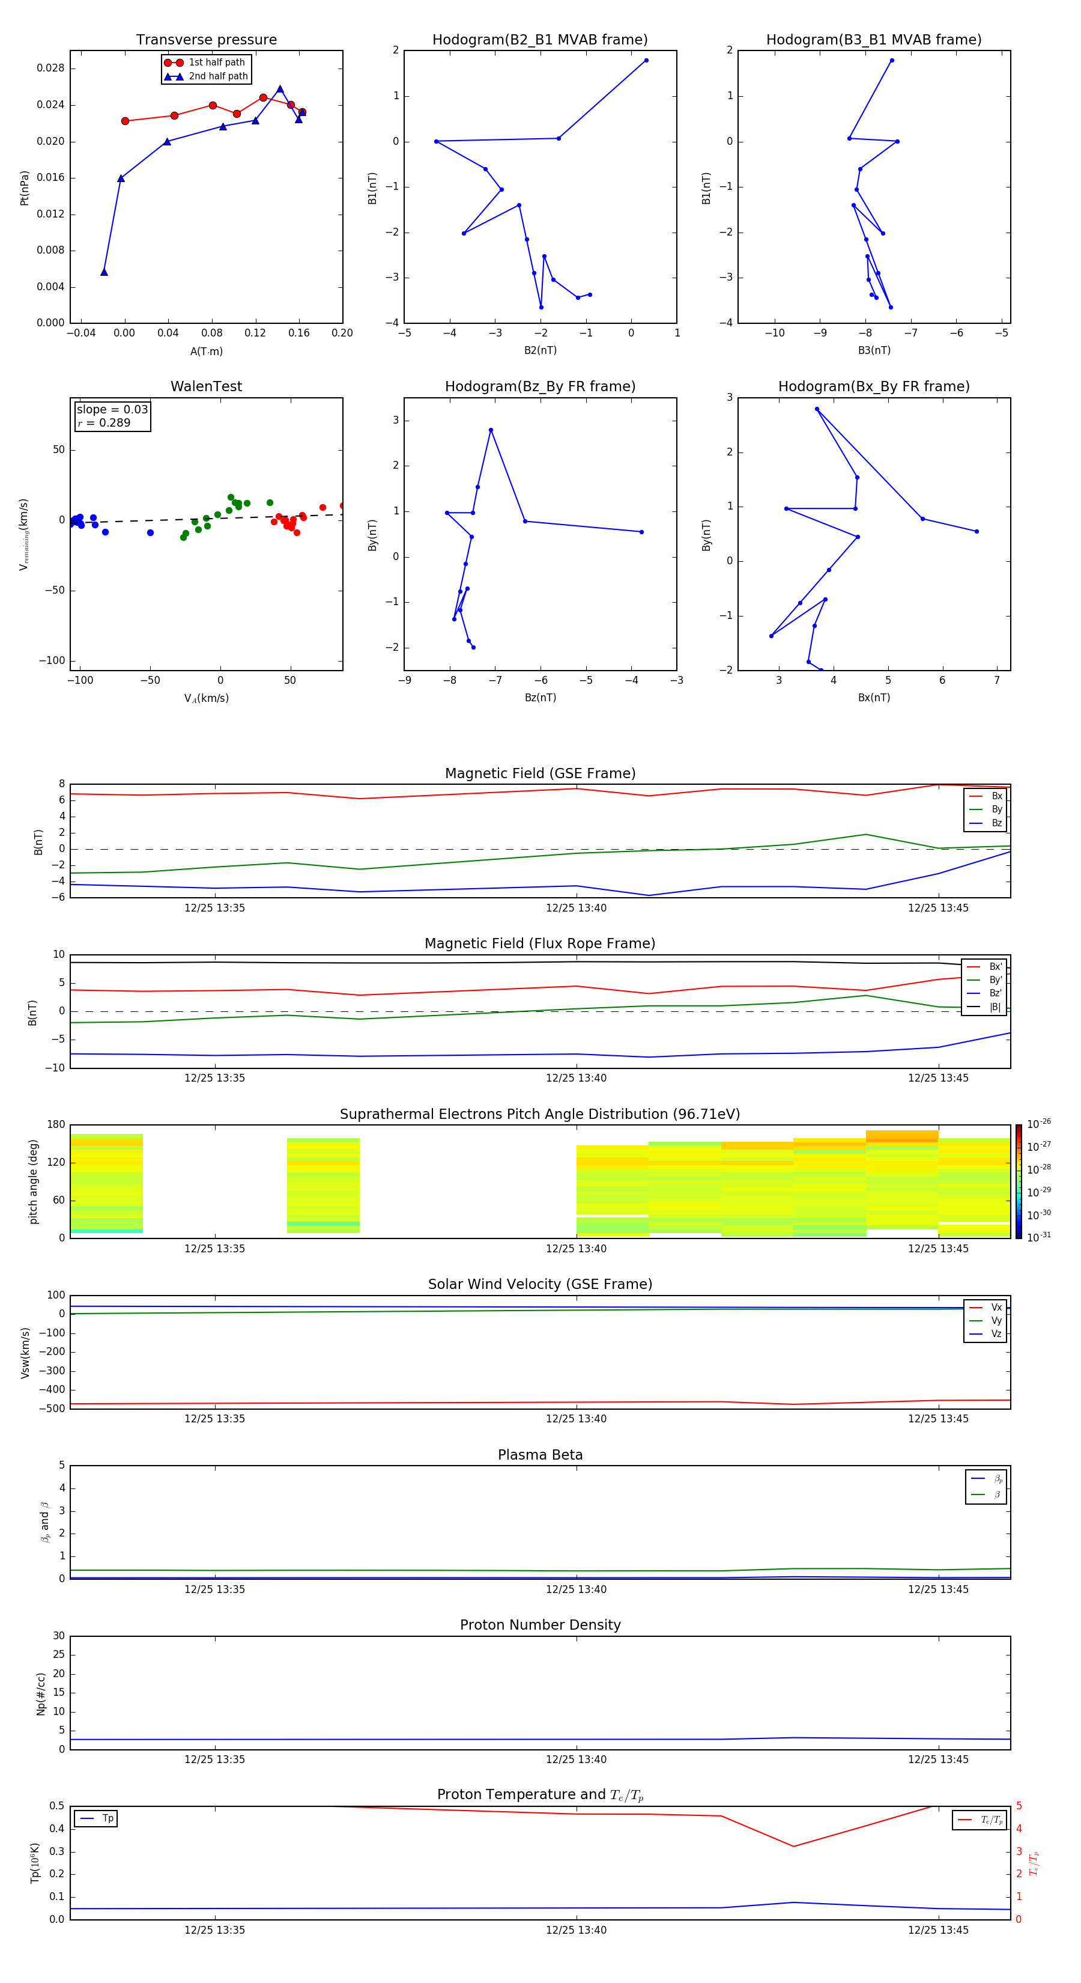Click the pitch angle rainbow colorbar
The width and height of the screenshot is (1081, 1983).
tap(1019, 1181)
